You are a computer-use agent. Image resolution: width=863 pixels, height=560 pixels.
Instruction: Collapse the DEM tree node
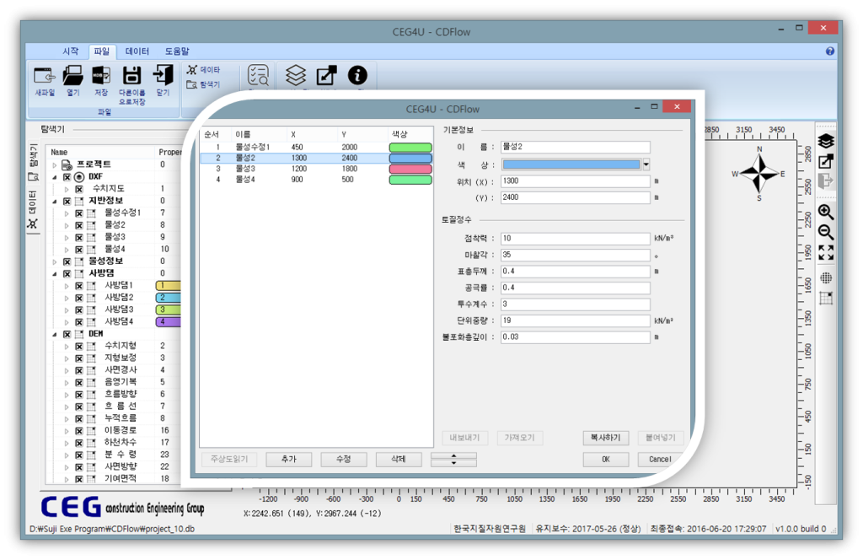click(x=55, y=334)
